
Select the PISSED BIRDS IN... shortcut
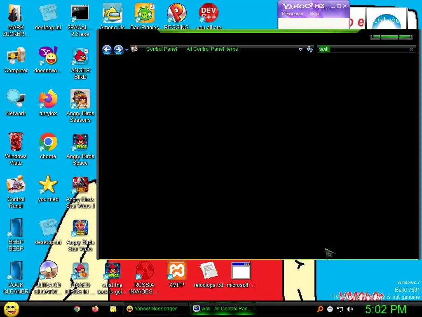click(x=80, y=278)
